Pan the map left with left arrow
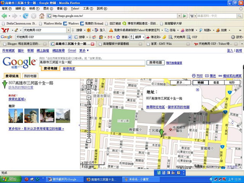 (84, 87)
